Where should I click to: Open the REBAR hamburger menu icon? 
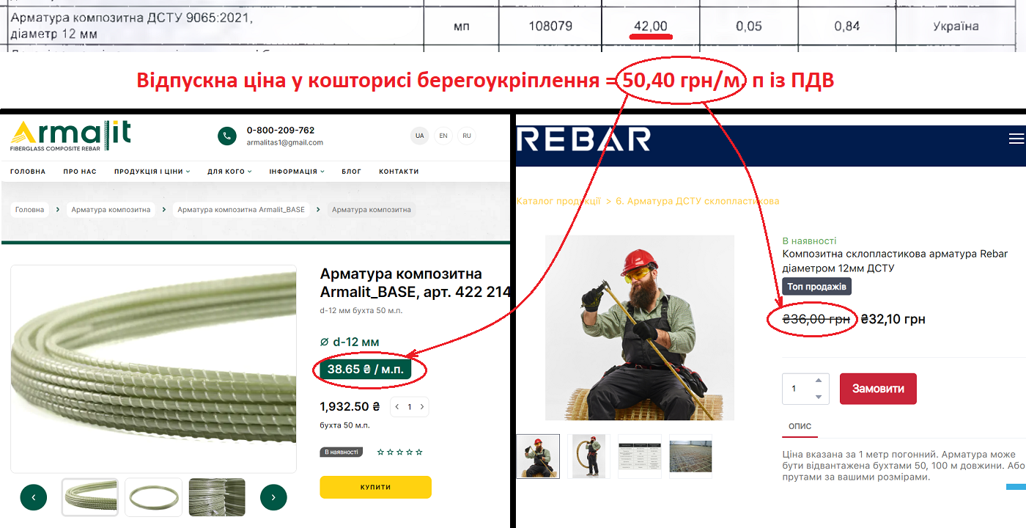(x=1016, y=139)
